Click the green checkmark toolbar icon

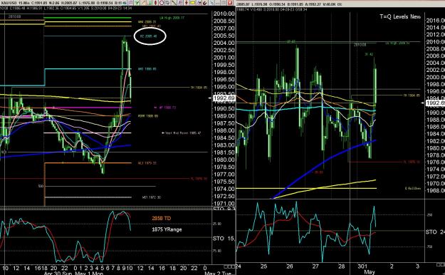[137, 3]
